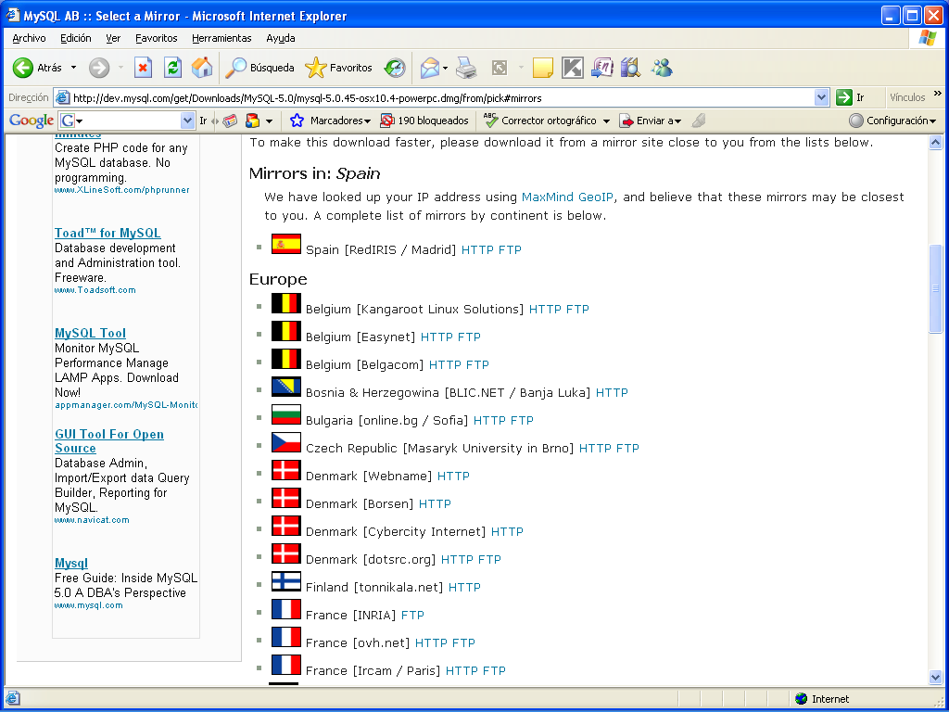Click the Bulgaria flag image

click(286, 414)
